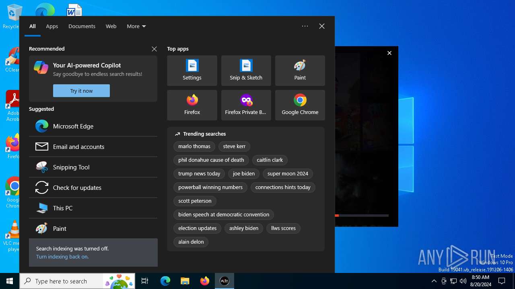
Task: Open Microsoft Edge suggested app
Action: click(93, 126)
